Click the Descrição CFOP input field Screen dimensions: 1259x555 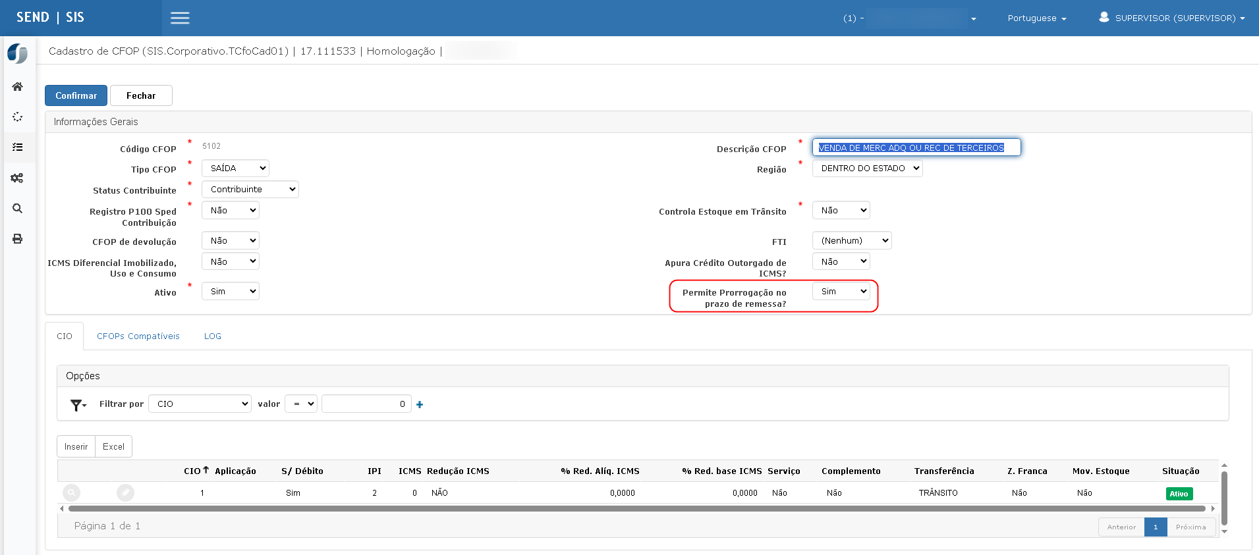click(x=916, y=147)
